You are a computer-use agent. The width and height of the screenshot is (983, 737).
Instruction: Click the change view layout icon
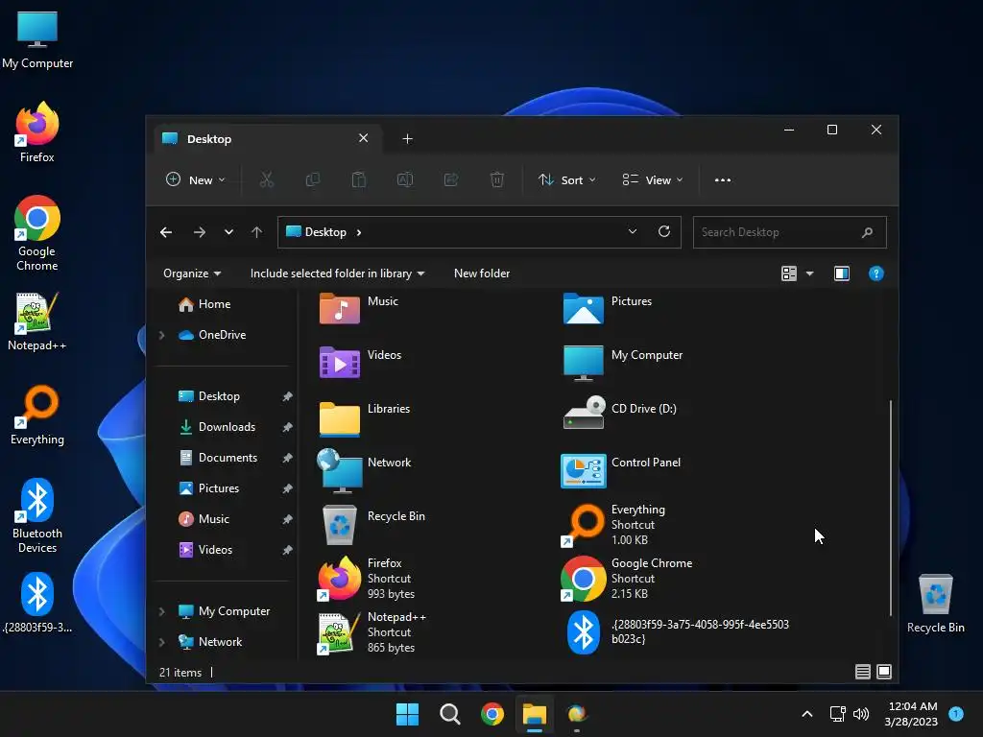(x=789, y=273)
